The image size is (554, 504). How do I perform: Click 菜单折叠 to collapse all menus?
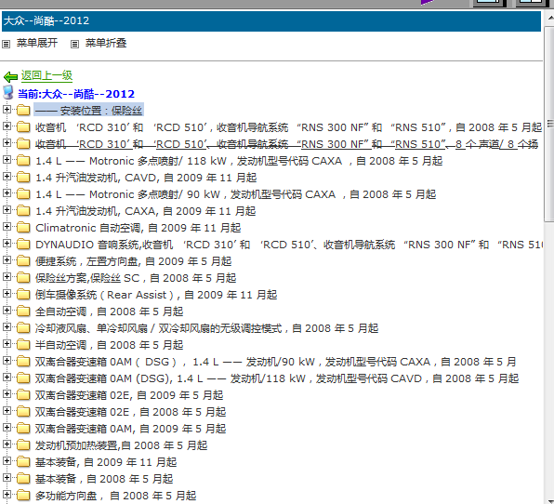tap(106, 43)
